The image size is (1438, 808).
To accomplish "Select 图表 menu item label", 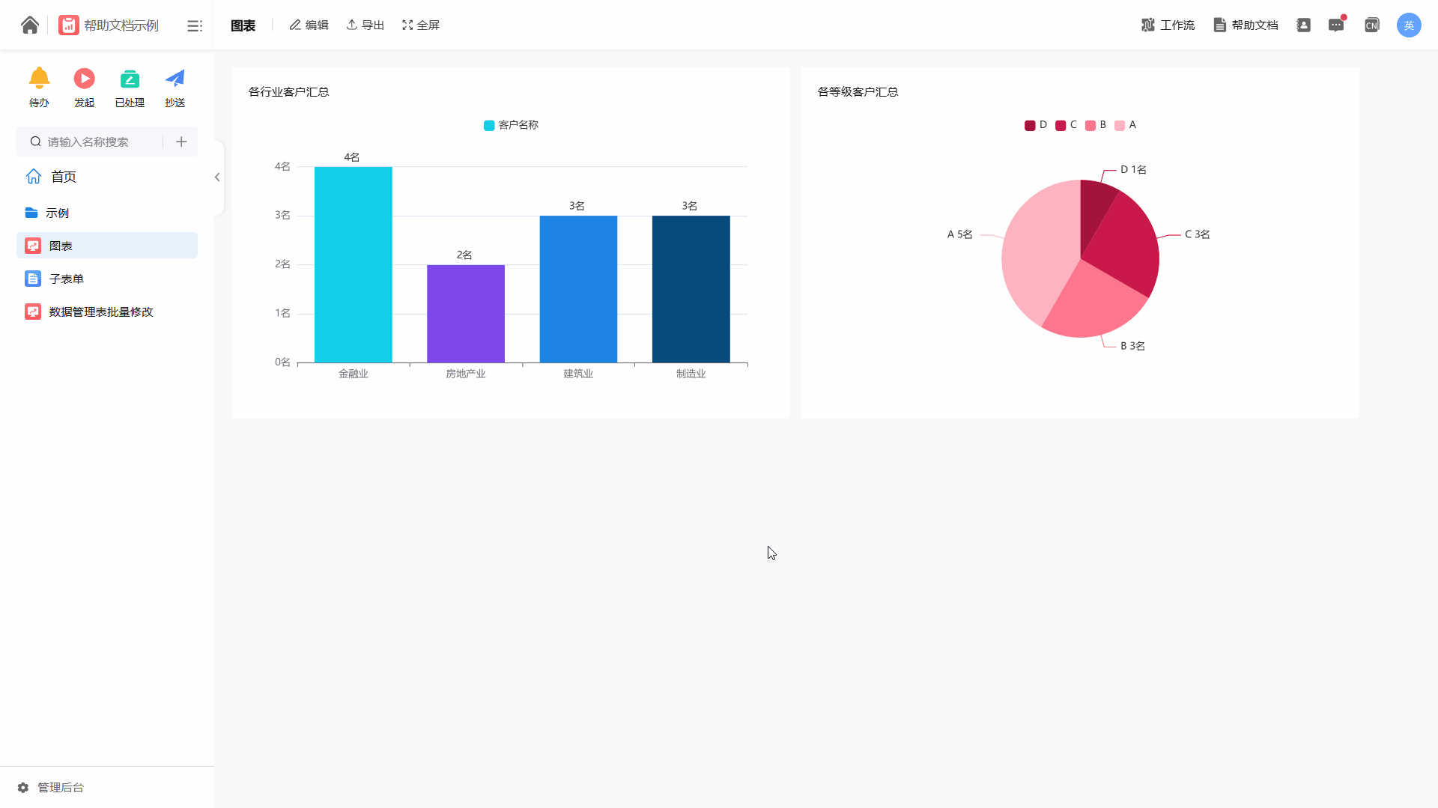I will click(x=61, y=246).
